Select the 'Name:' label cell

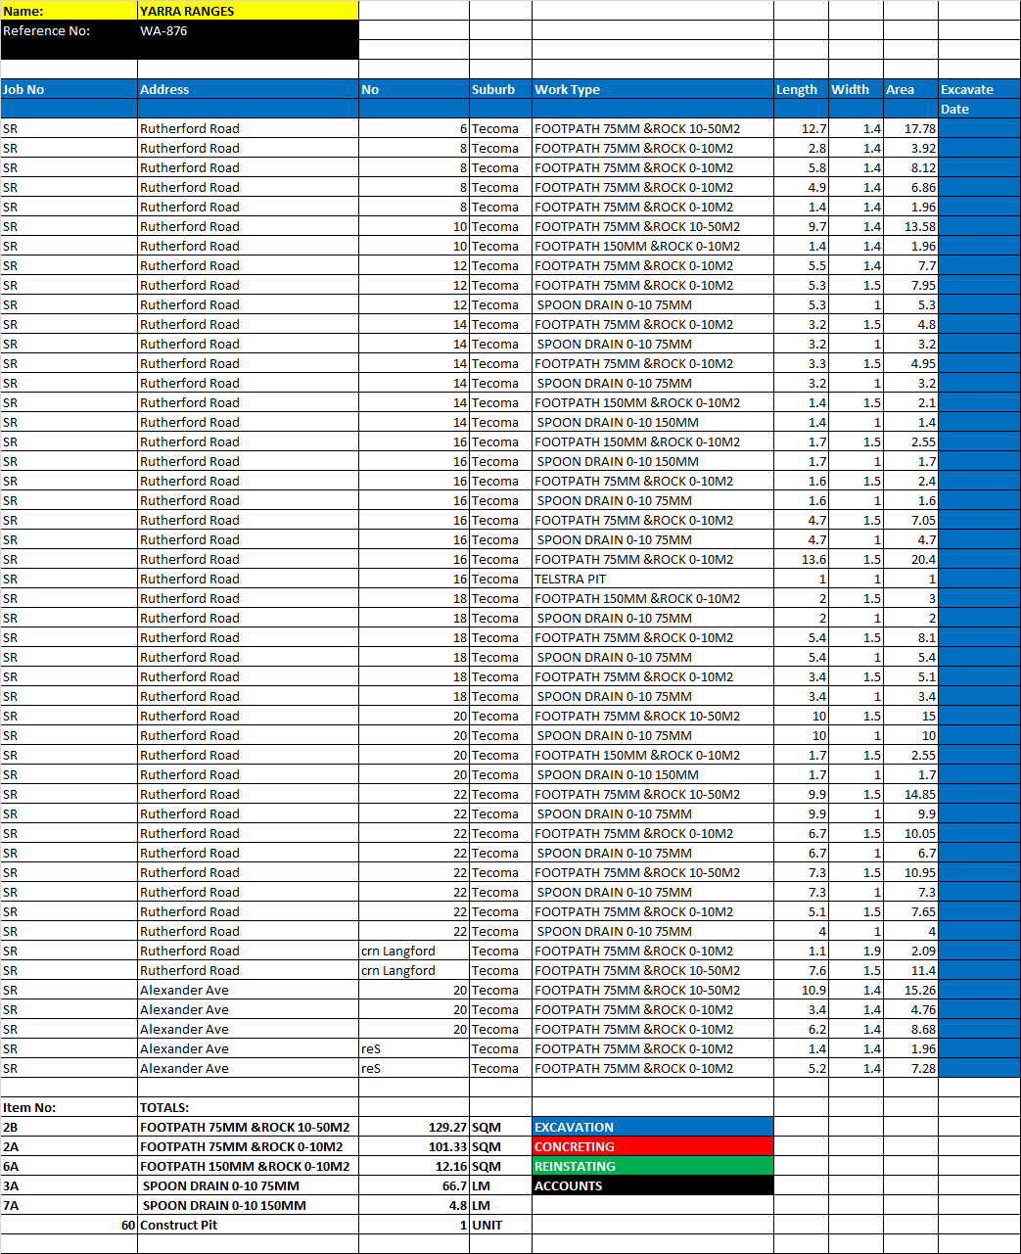coord(69,11)
